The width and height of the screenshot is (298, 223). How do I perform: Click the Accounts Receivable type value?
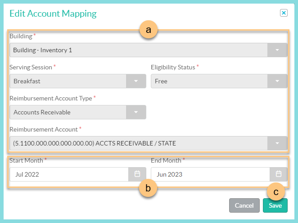click(68, 112)
